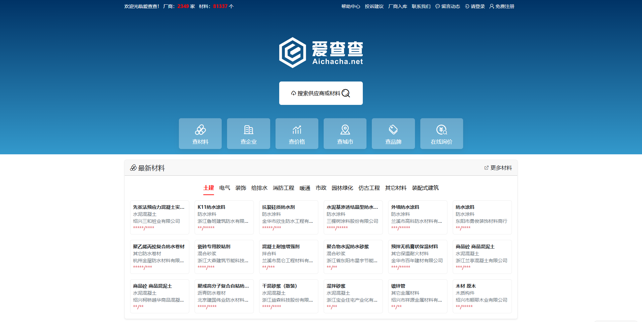
Task: Switch to the 消防工程 tab
Action: (x=284, y=188)
